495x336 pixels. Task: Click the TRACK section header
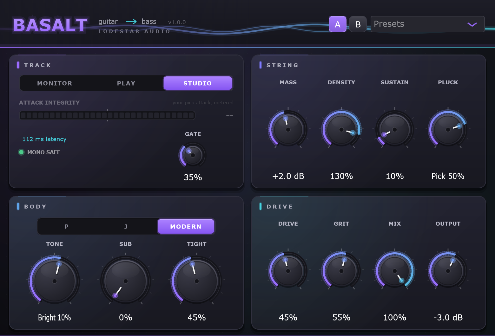(37, 65)
